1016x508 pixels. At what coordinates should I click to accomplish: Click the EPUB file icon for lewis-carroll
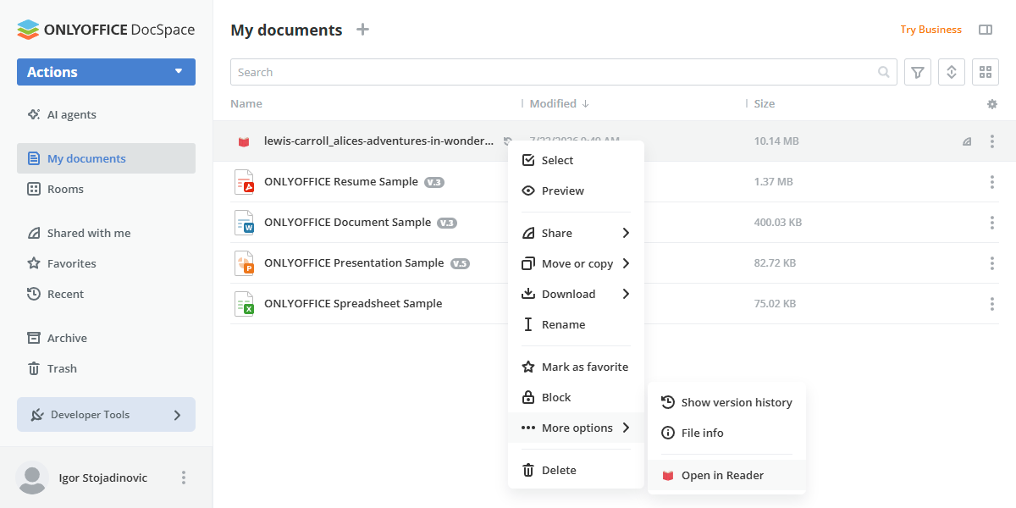click(x=244, y=141)
